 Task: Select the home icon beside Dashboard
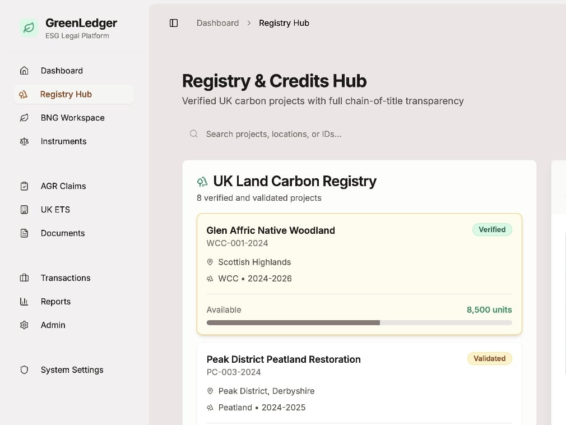tap(24, 71)
